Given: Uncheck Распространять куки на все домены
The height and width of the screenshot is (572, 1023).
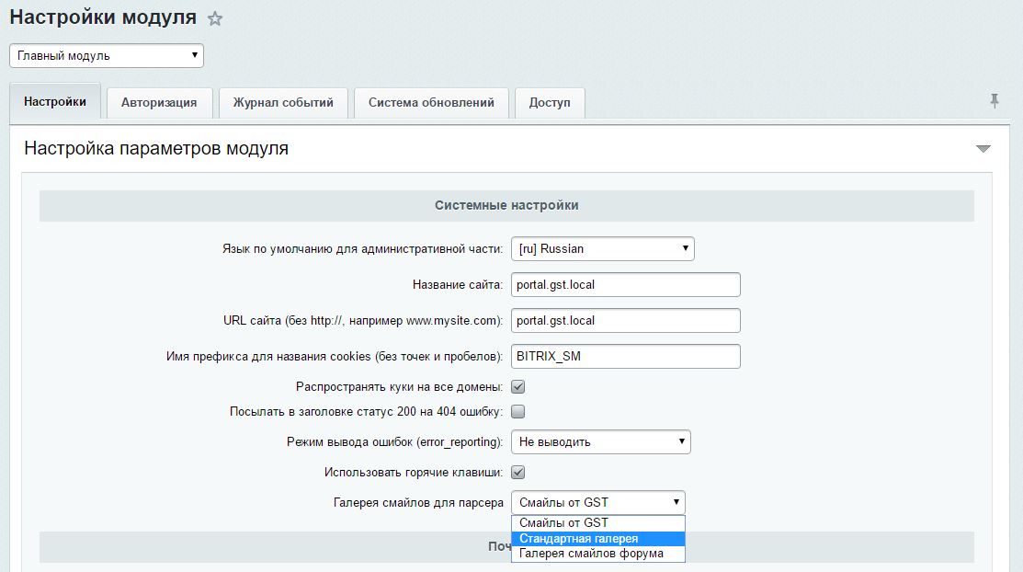Looking at the screenshot, I should (518, 387).
